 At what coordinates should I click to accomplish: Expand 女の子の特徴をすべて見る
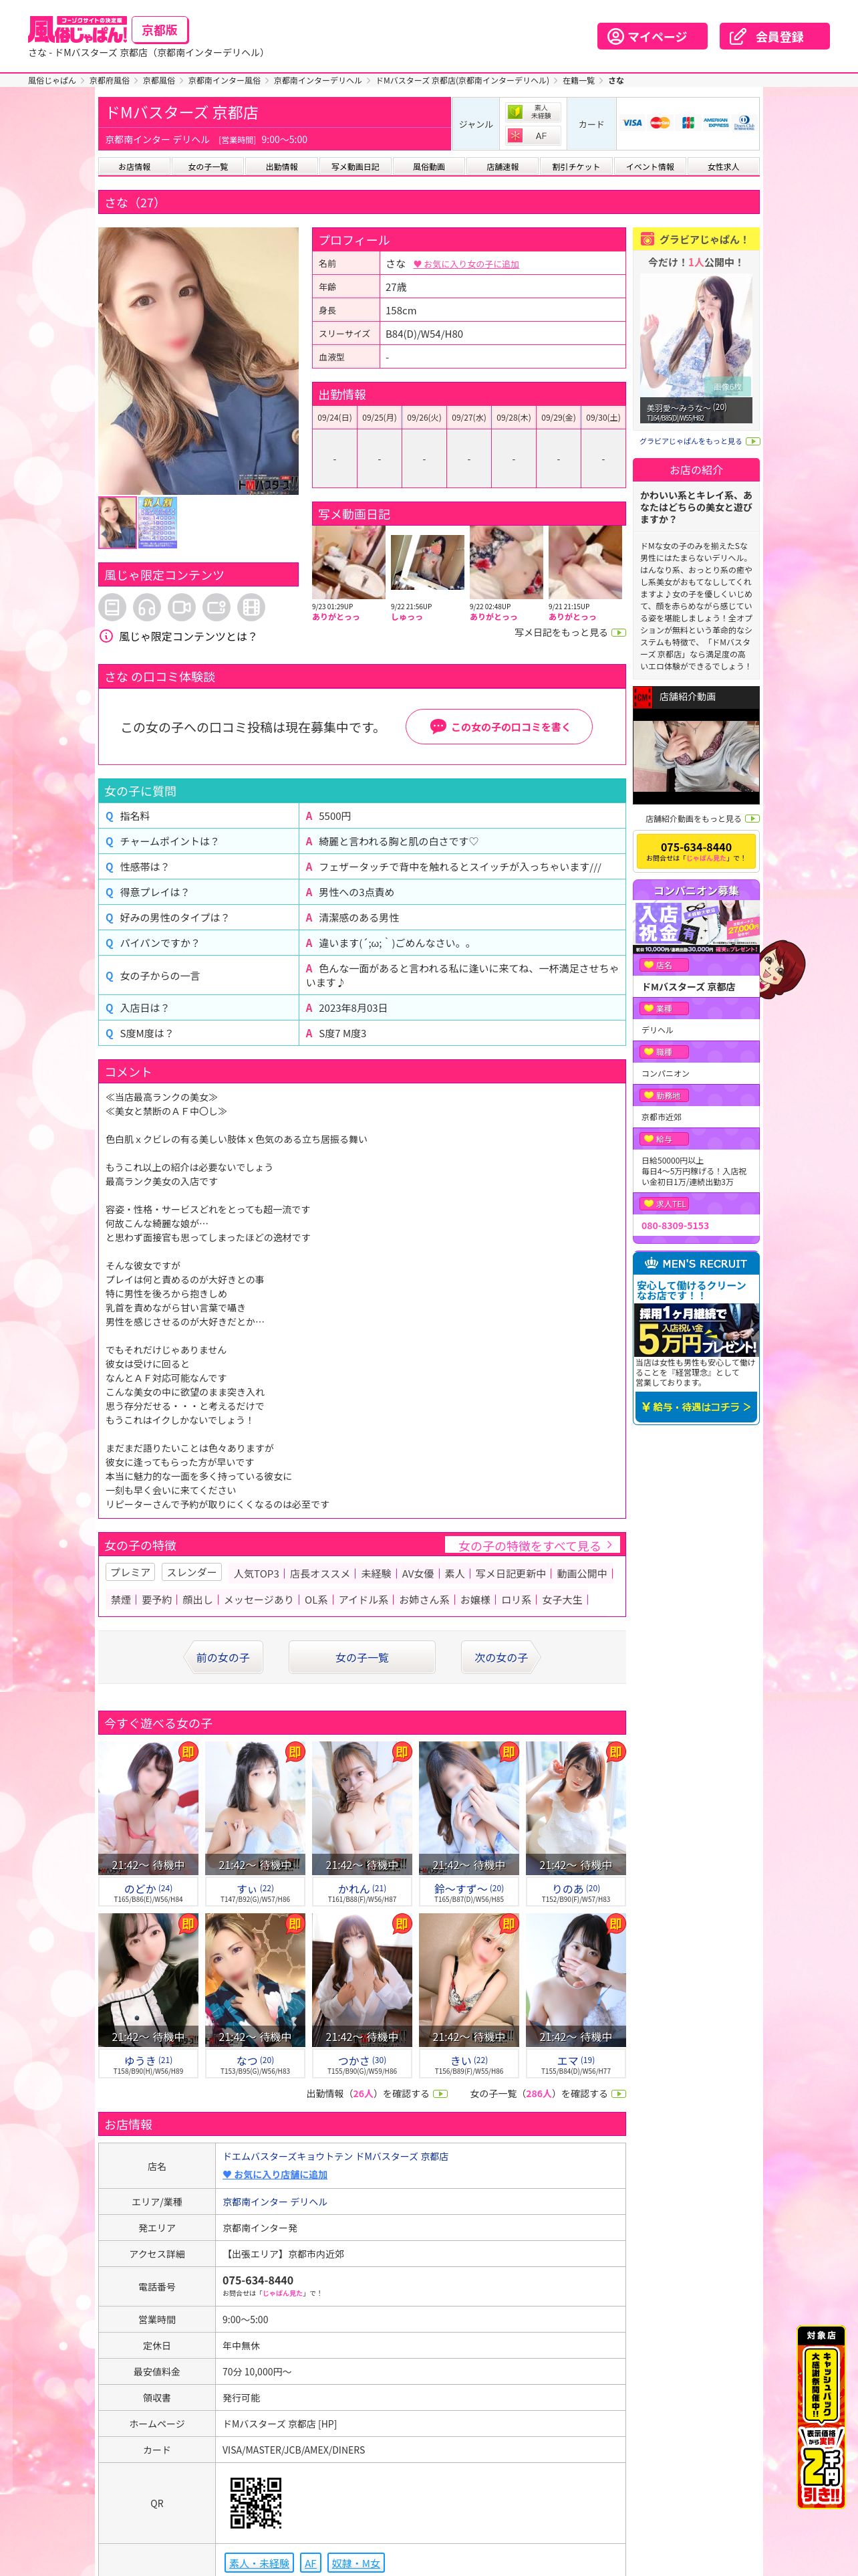coord(533,1545)
